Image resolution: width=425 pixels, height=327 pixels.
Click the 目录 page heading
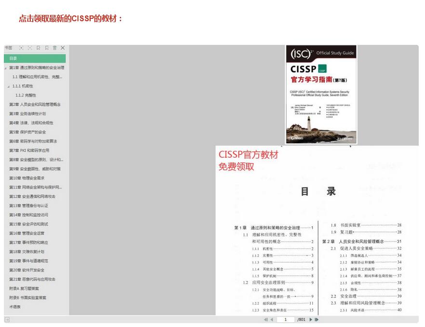click(318, 191)
